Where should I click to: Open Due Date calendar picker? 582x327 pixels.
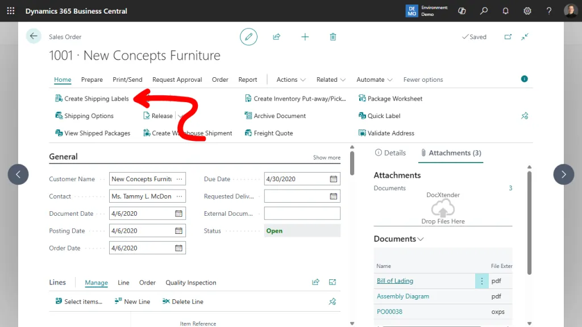point(334,179)
